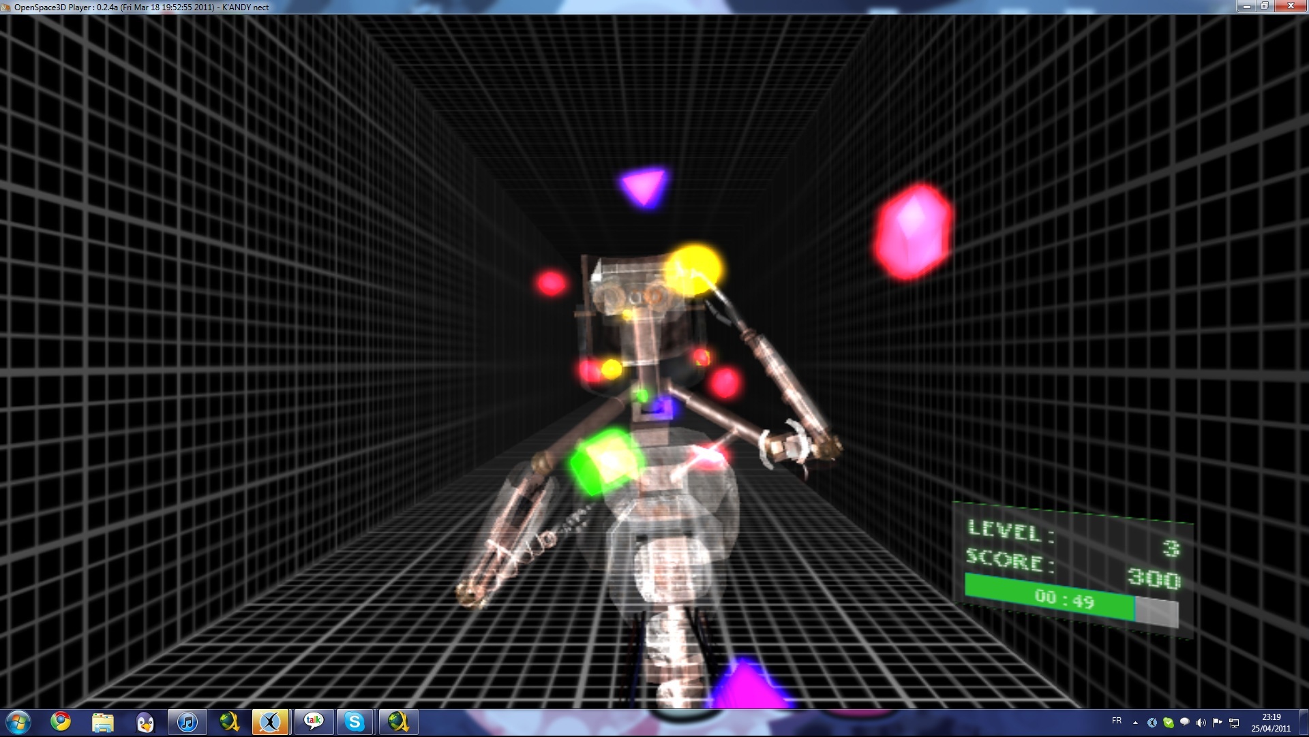Open the volume control in the tray
The height and width of the screenshot is (737, 1309).
click(1201, 723)
